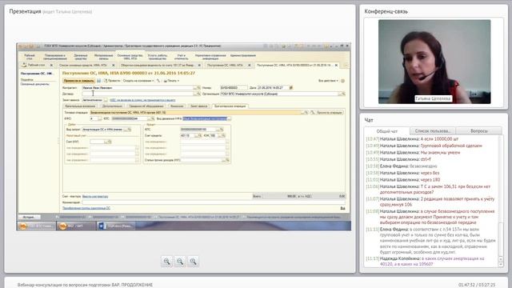The width and height of the screenshot is (512, 288).
Task: Click the structure icon beside Создать на основании
Action: tap(158, 81)
